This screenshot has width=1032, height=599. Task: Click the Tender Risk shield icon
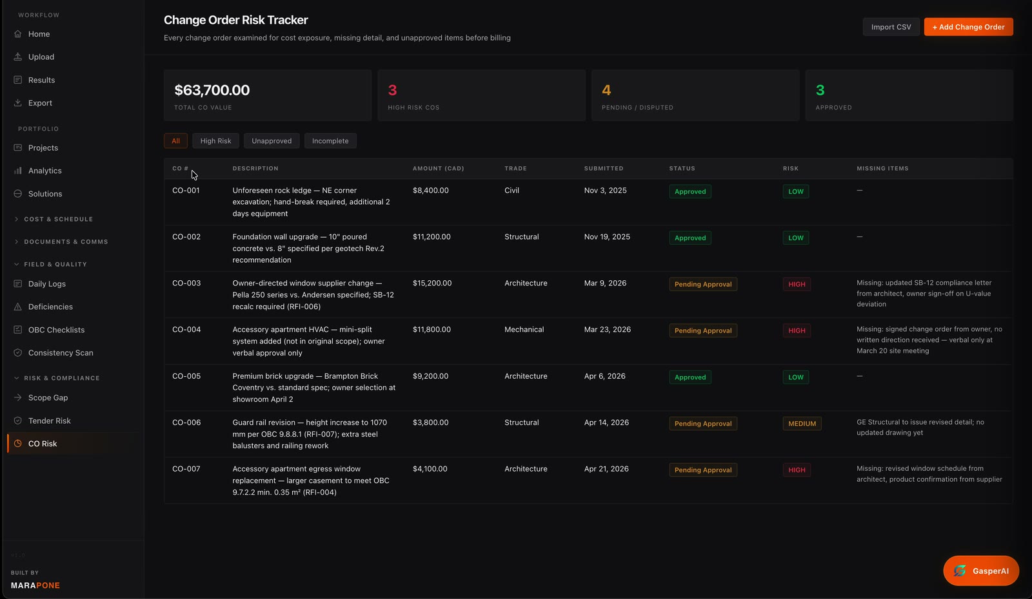click(18, 421)
